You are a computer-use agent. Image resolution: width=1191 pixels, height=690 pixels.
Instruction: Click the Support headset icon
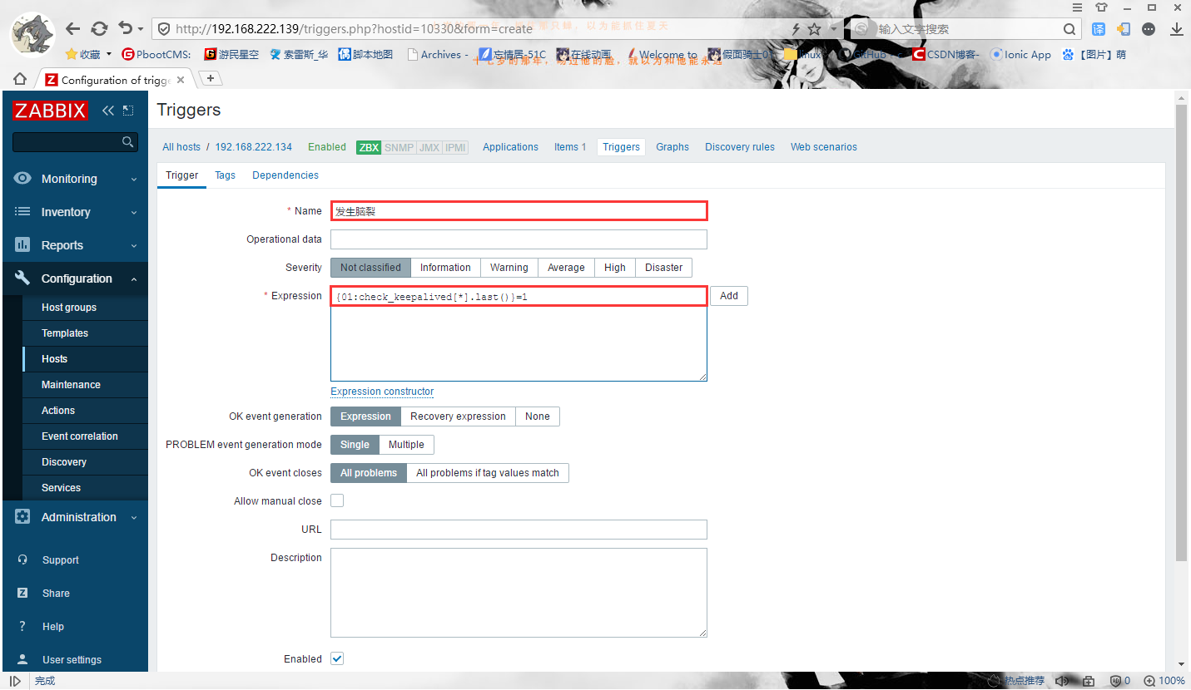[23, 560]
